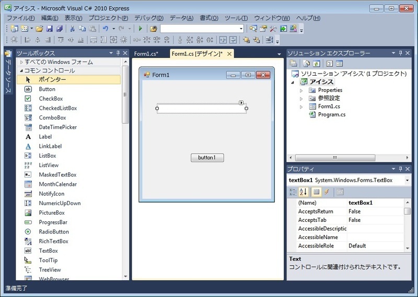Click button1 on the form designer
Screen dimensions: 418x297
[207, 158]
